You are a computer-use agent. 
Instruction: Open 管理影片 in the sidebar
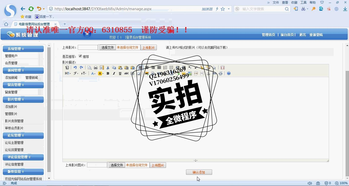coord(11,114)
